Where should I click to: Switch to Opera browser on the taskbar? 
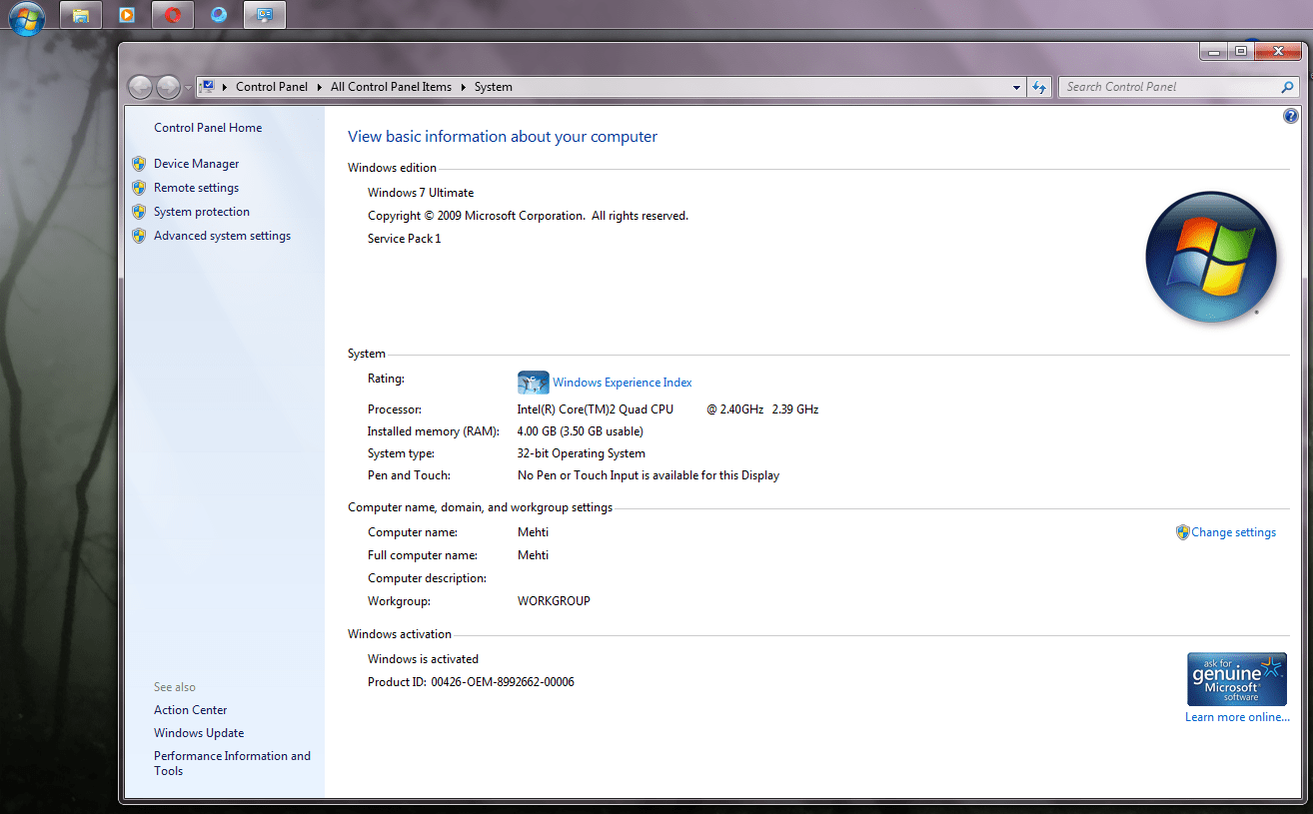point(173,15)
